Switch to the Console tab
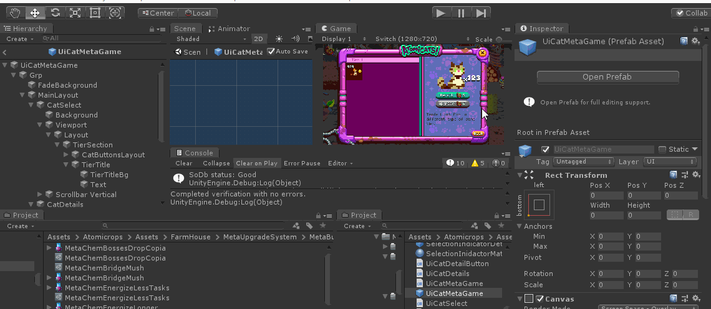 tap(195, 153)
